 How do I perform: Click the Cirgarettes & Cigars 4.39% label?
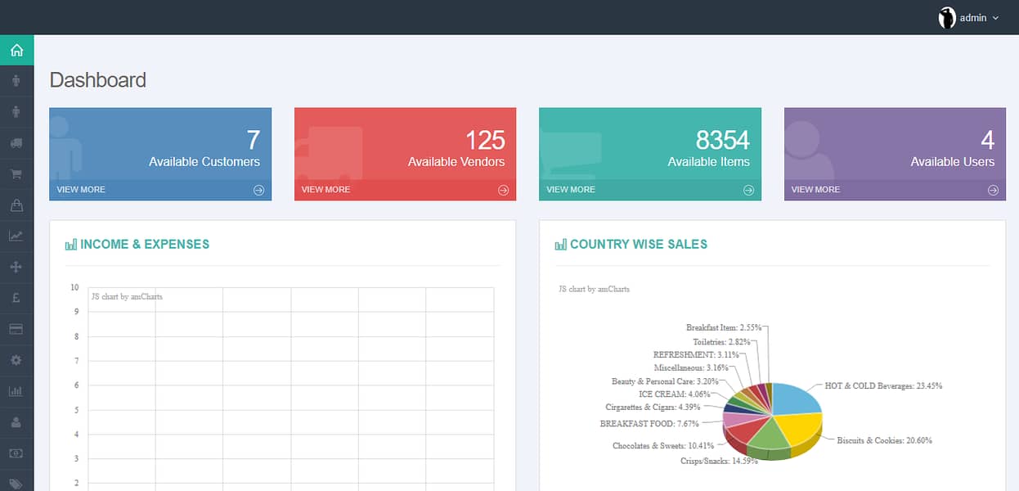click(653, 408)
